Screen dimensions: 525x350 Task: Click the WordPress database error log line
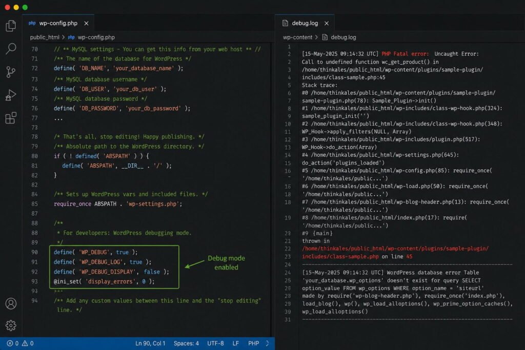click(390, 273)
